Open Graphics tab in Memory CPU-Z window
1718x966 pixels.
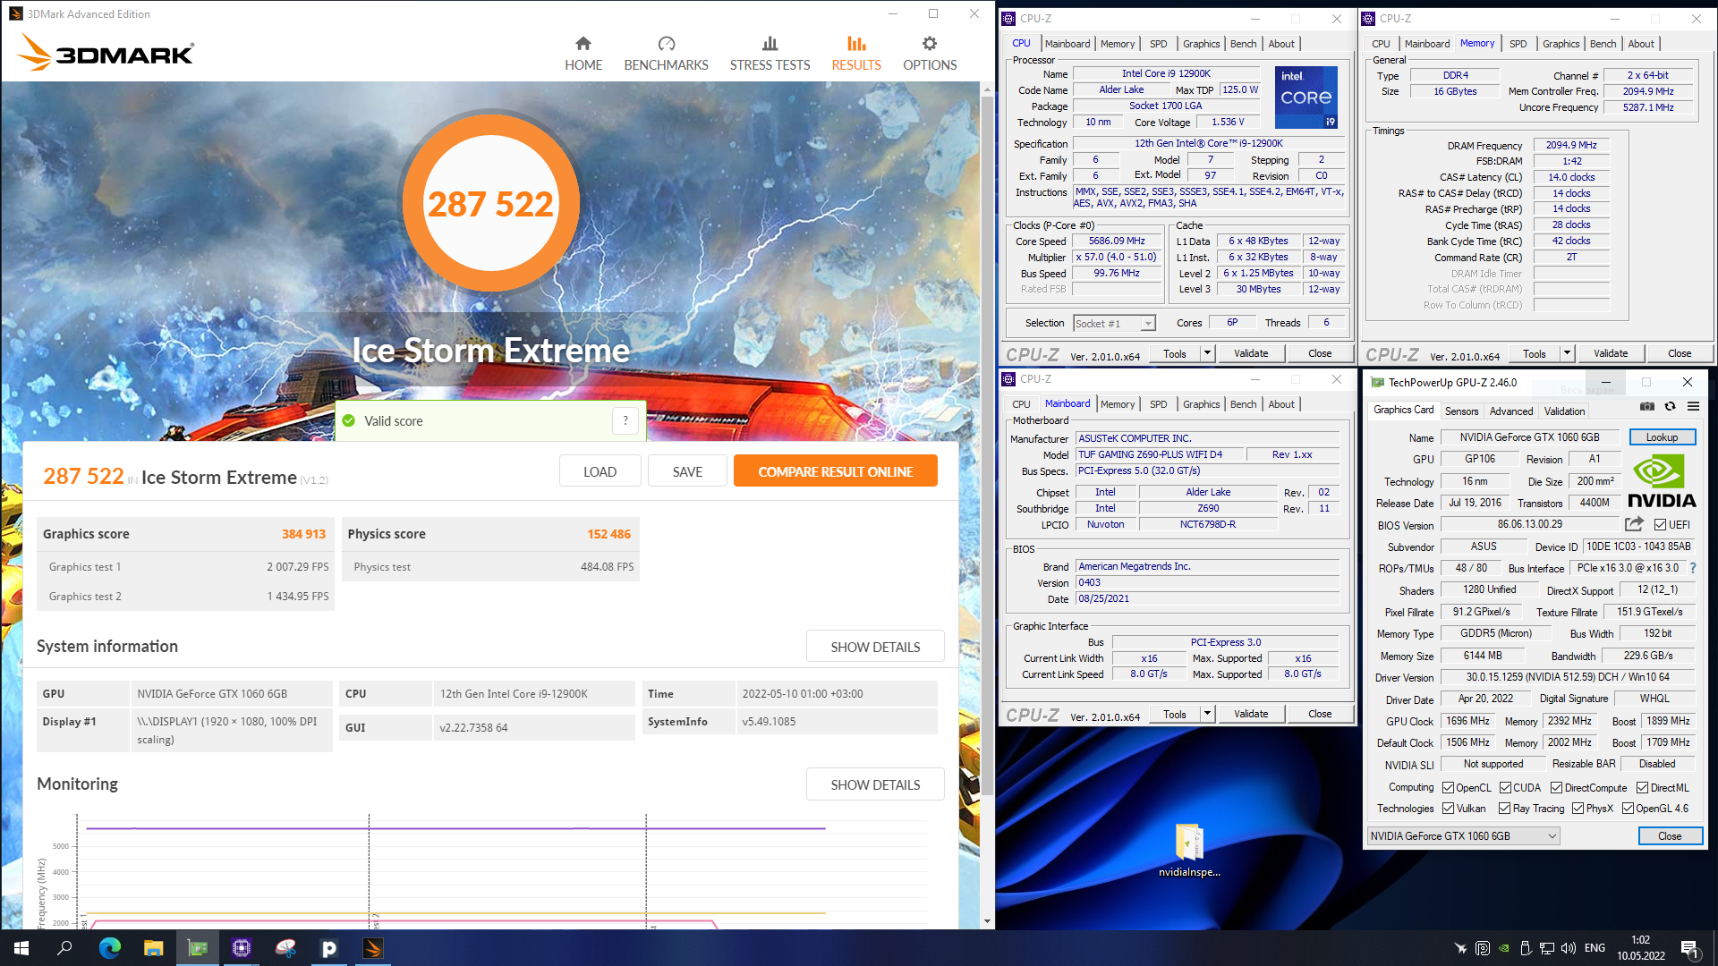[x=1561, y=44]
